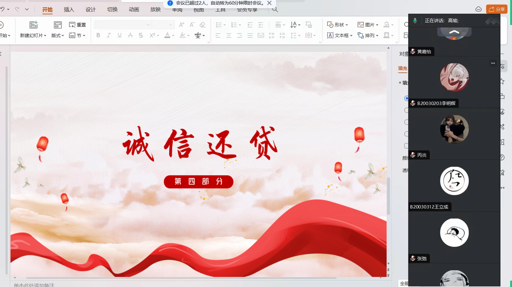
Task: Click the text highlight color icon
Action: coord(183,35)
